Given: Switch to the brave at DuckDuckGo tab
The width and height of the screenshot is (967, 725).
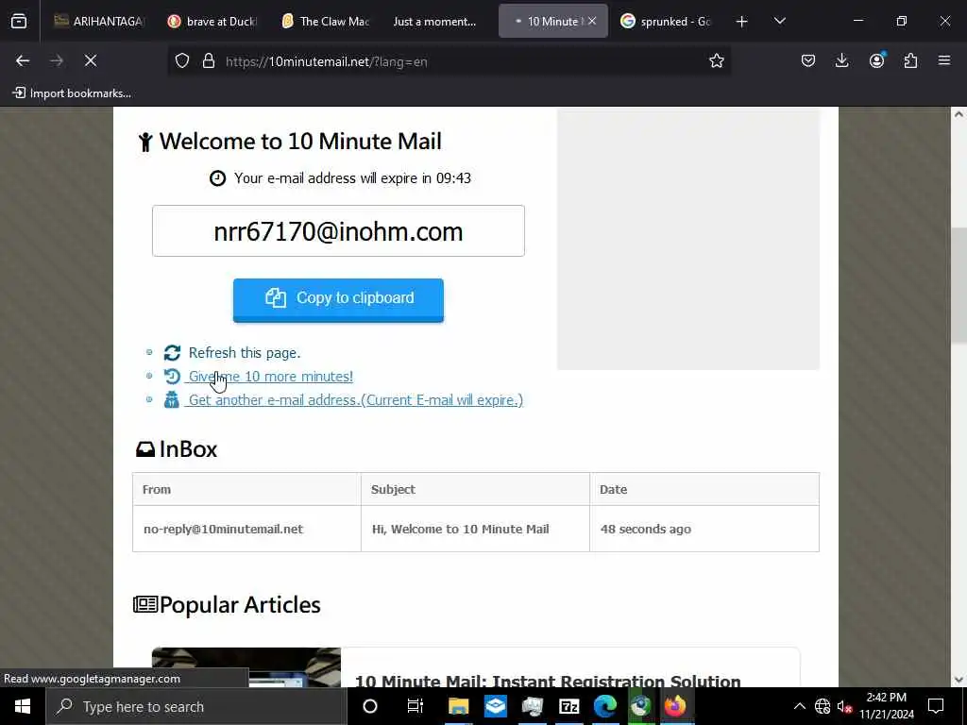Looking at the screenshot, I should pyautogui.click(x=212, y=22).
